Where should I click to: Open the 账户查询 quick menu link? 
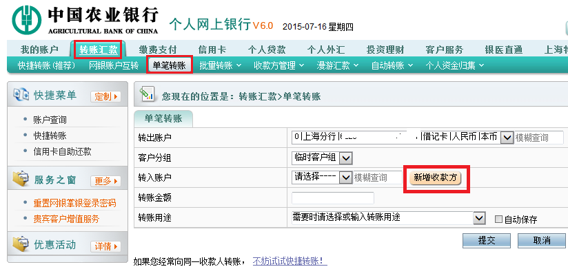pos(50,120)
